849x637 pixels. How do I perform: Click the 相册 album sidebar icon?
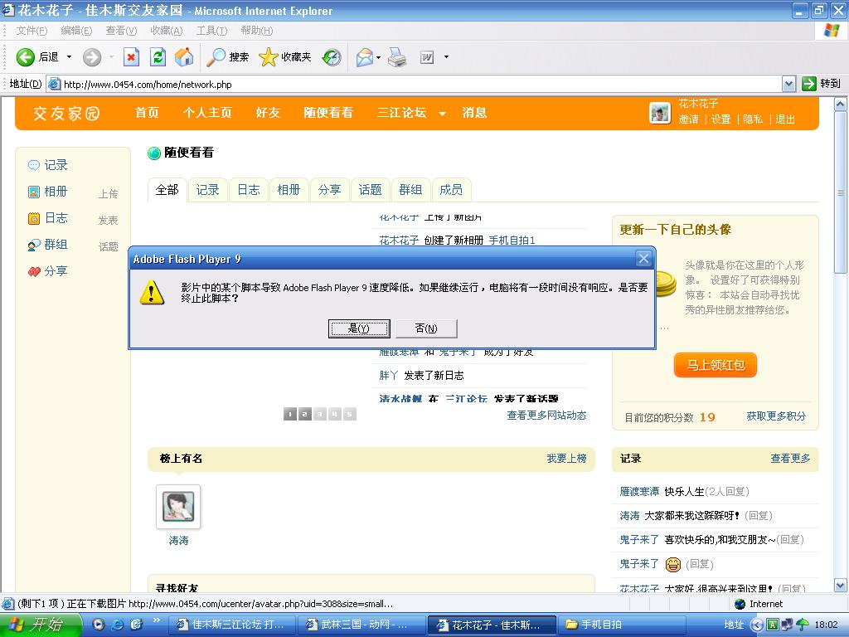click(x=34, y=192)
